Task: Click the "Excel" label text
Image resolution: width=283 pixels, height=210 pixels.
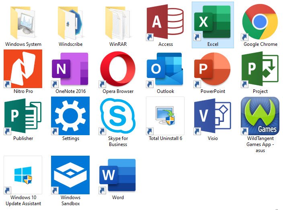Action: [213, 44]
